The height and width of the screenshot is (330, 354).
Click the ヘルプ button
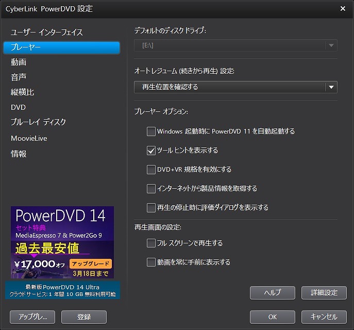click(272, 293)
